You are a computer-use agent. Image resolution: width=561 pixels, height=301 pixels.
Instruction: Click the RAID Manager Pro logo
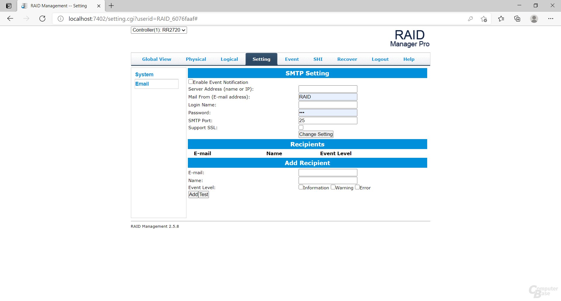tap(410, 38)
